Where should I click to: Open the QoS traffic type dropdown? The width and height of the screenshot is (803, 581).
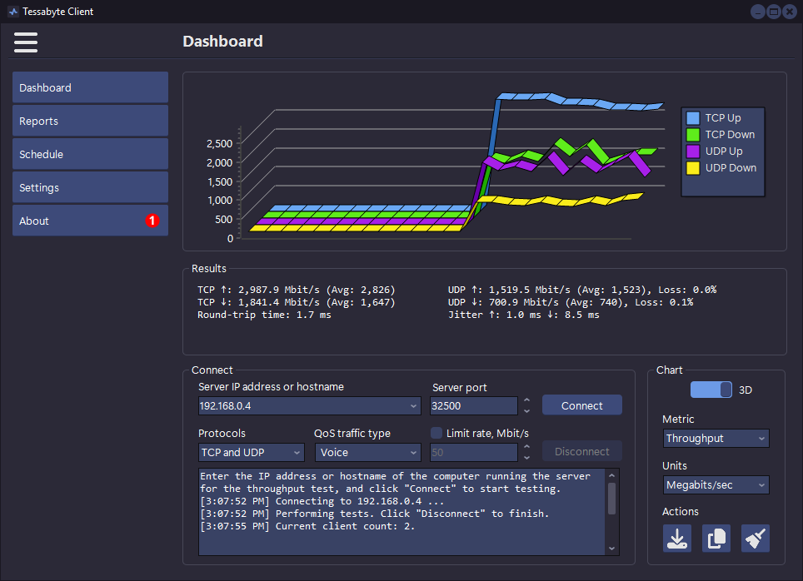tap(367, 452)
